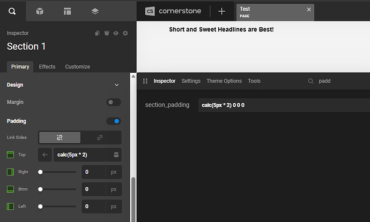
Task: Change Right padding px unit
Action: click(x=114, y=172)
